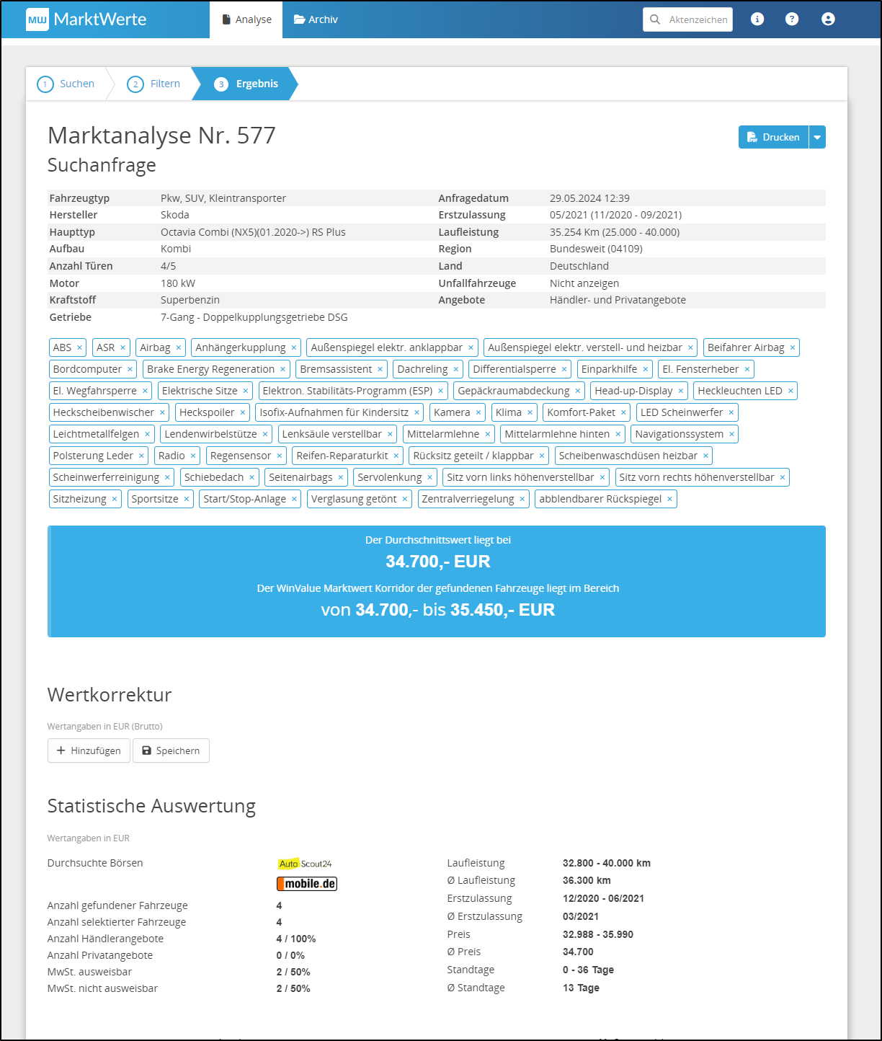The image size is (882, 1041).
Task: Remove the Sitzheizung filter tag
Action: point(115,500)
